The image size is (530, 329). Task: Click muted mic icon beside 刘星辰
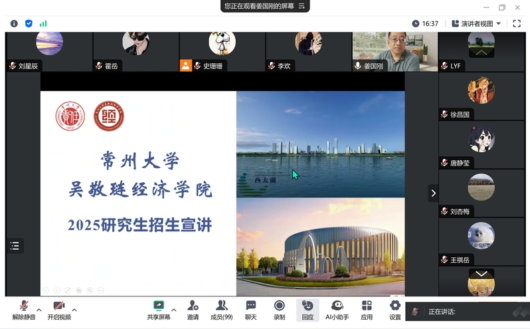13,66
